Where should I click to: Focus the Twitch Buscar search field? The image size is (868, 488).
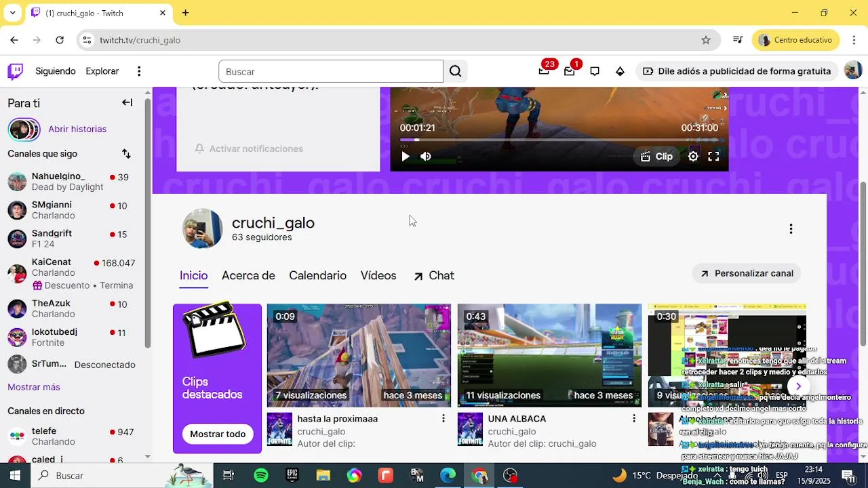[x=331, y=71]
